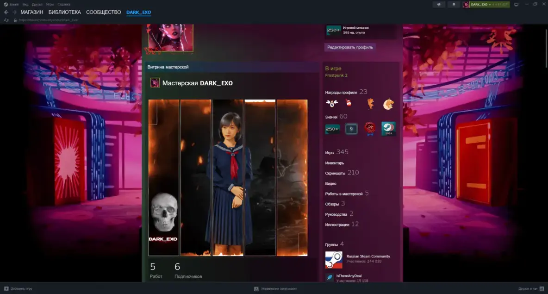
Task: Click the red wax seal badge
Action: coord(369,129)
